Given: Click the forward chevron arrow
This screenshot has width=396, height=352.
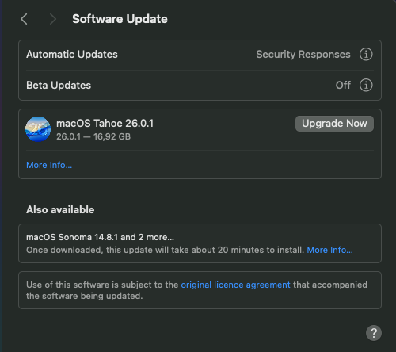Looking at the screenshot, I should pyautogui.click(x=53, y=19).
